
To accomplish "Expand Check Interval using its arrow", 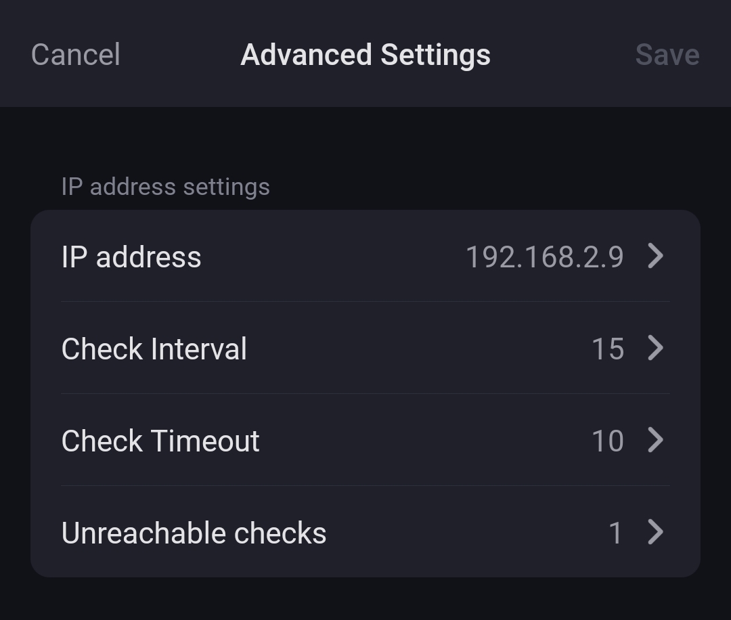I will coord(655,349).
